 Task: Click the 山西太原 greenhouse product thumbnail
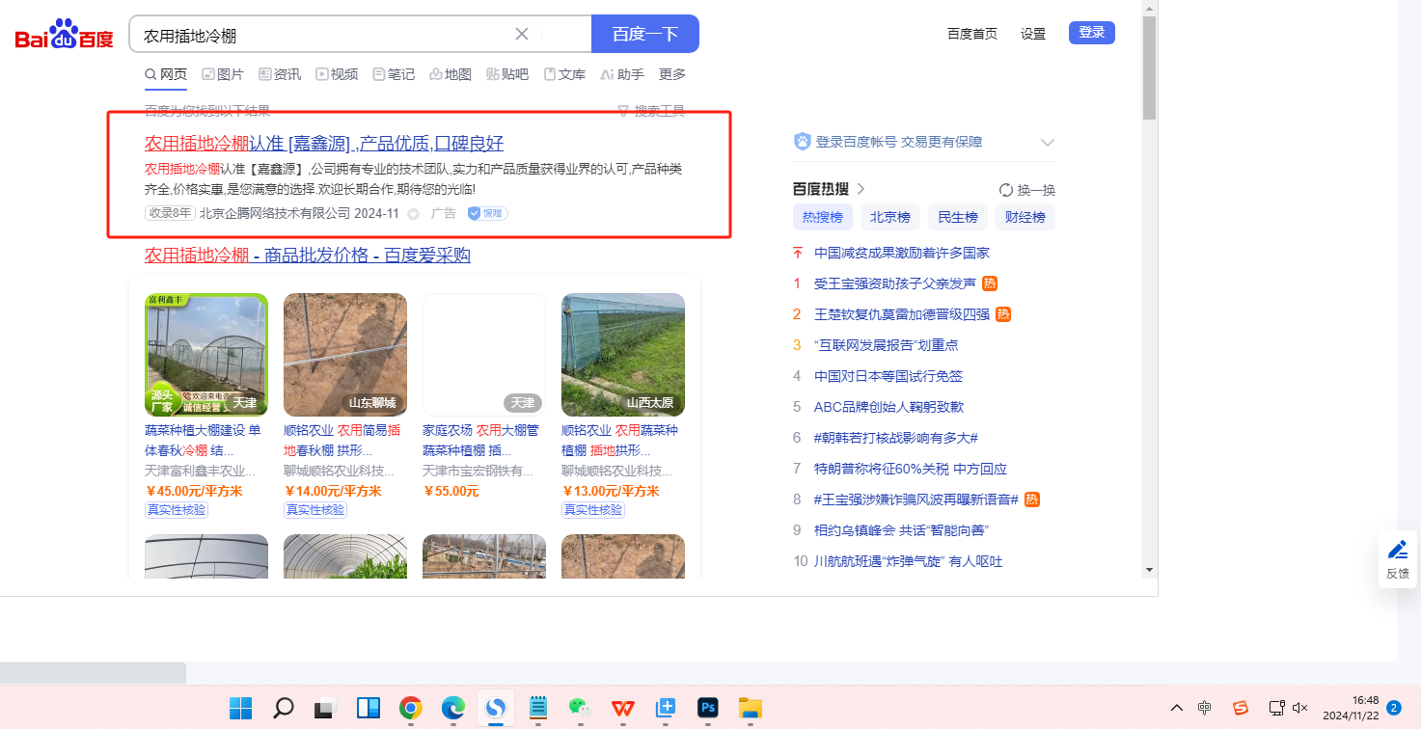(623, 354)
